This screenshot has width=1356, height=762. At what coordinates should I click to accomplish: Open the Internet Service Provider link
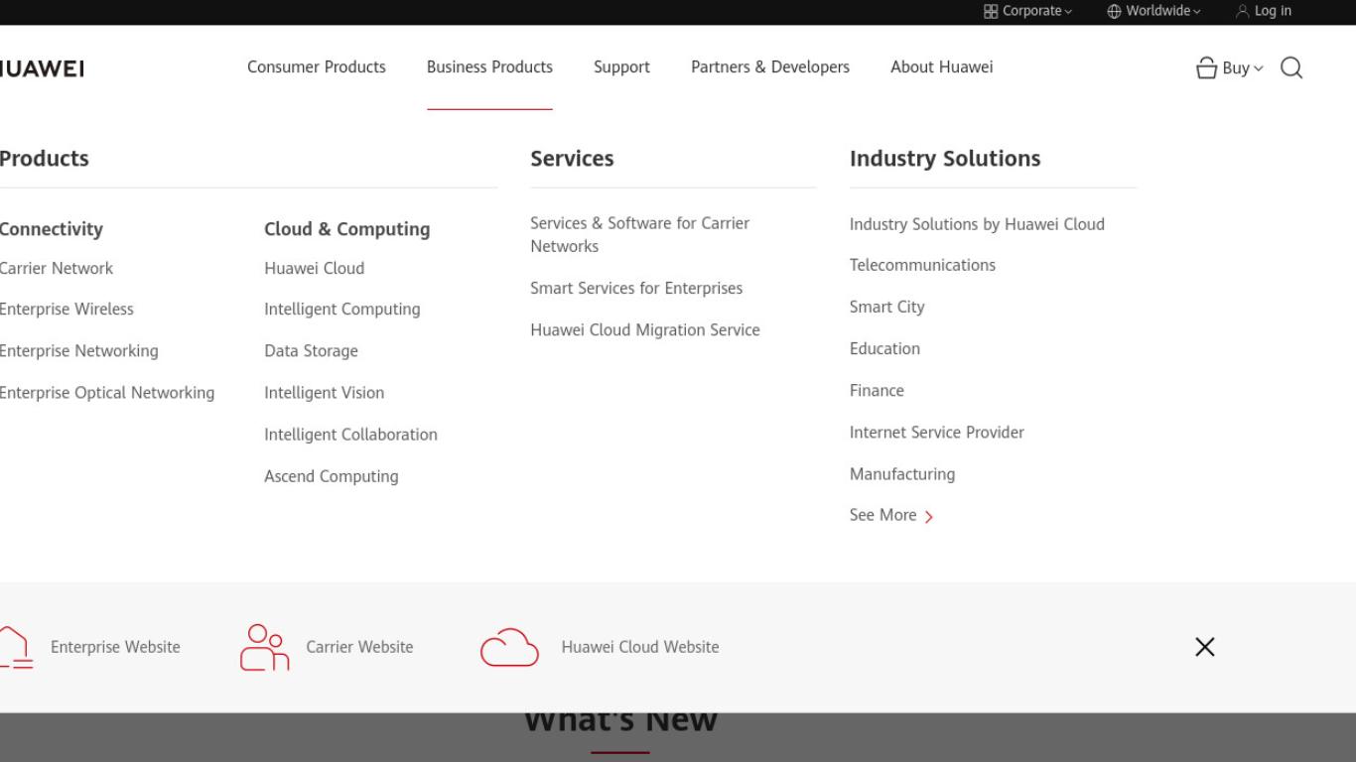pos(936,433)
